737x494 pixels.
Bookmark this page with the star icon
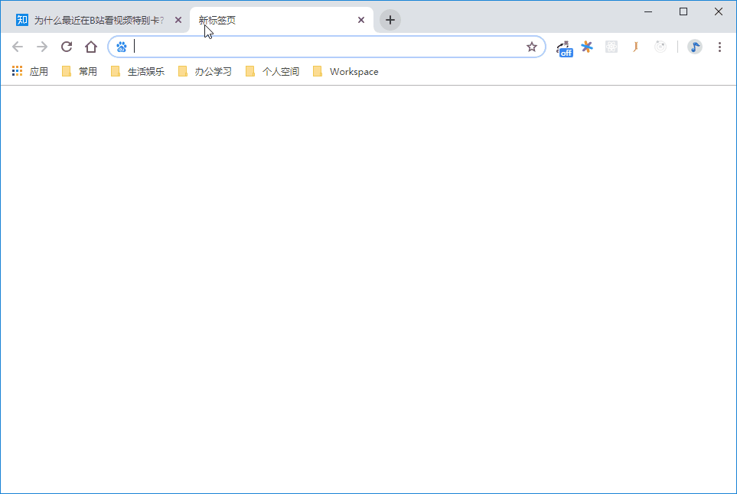tap(532, 47)
